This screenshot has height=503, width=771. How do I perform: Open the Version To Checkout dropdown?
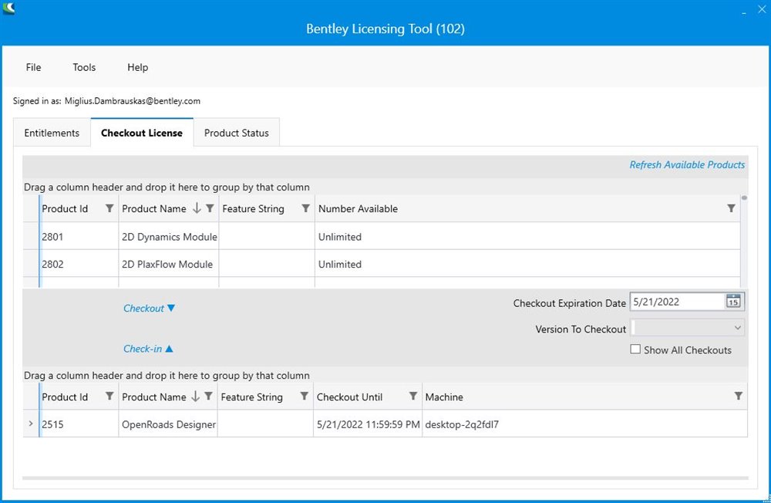click(688, 328)
